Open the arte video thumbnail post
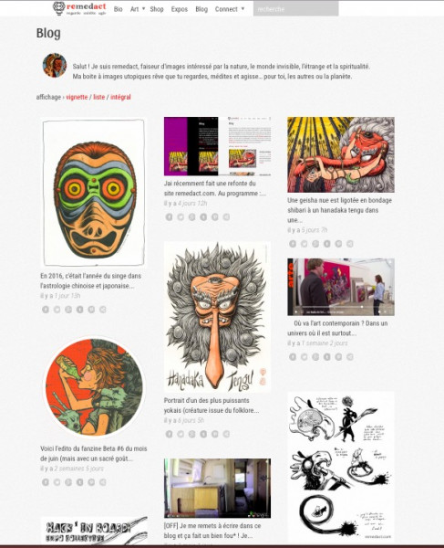This screenshot has height=548, width=444. click(x=341, y=287)
